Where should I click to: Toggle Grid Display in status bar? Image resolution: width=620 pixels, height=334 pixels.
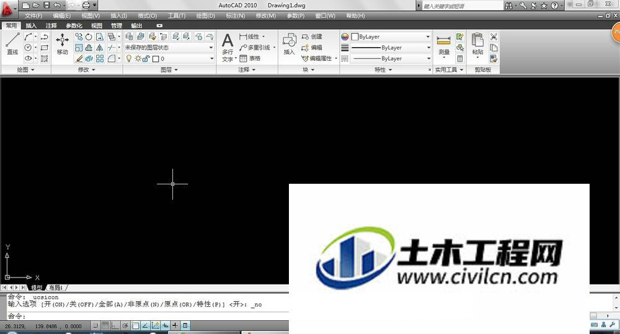pos(105,326)
